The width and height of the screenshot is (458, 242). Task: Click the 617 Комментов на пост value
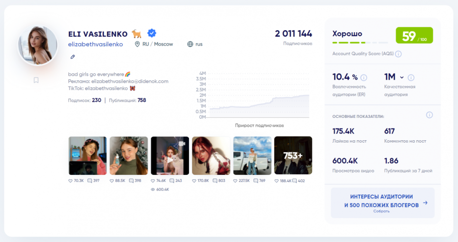point(389,131)
